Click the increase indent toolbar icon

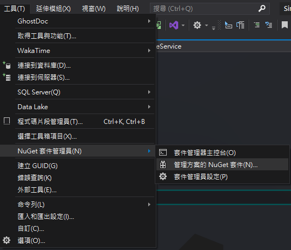pos(257,25)
